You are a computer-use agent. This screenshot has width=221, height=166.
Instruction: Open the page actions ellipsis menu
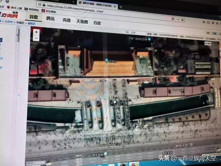coord(178,19)
